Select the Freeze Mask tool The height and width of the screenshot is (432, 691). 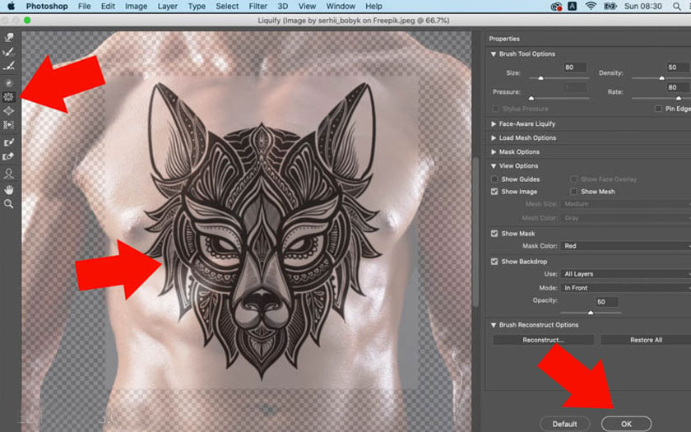tap(9, 142)
